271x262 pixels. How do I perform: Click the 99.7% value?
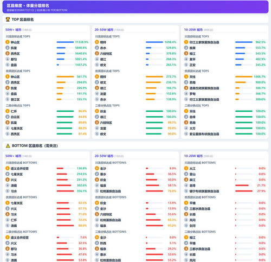[172, 123]
